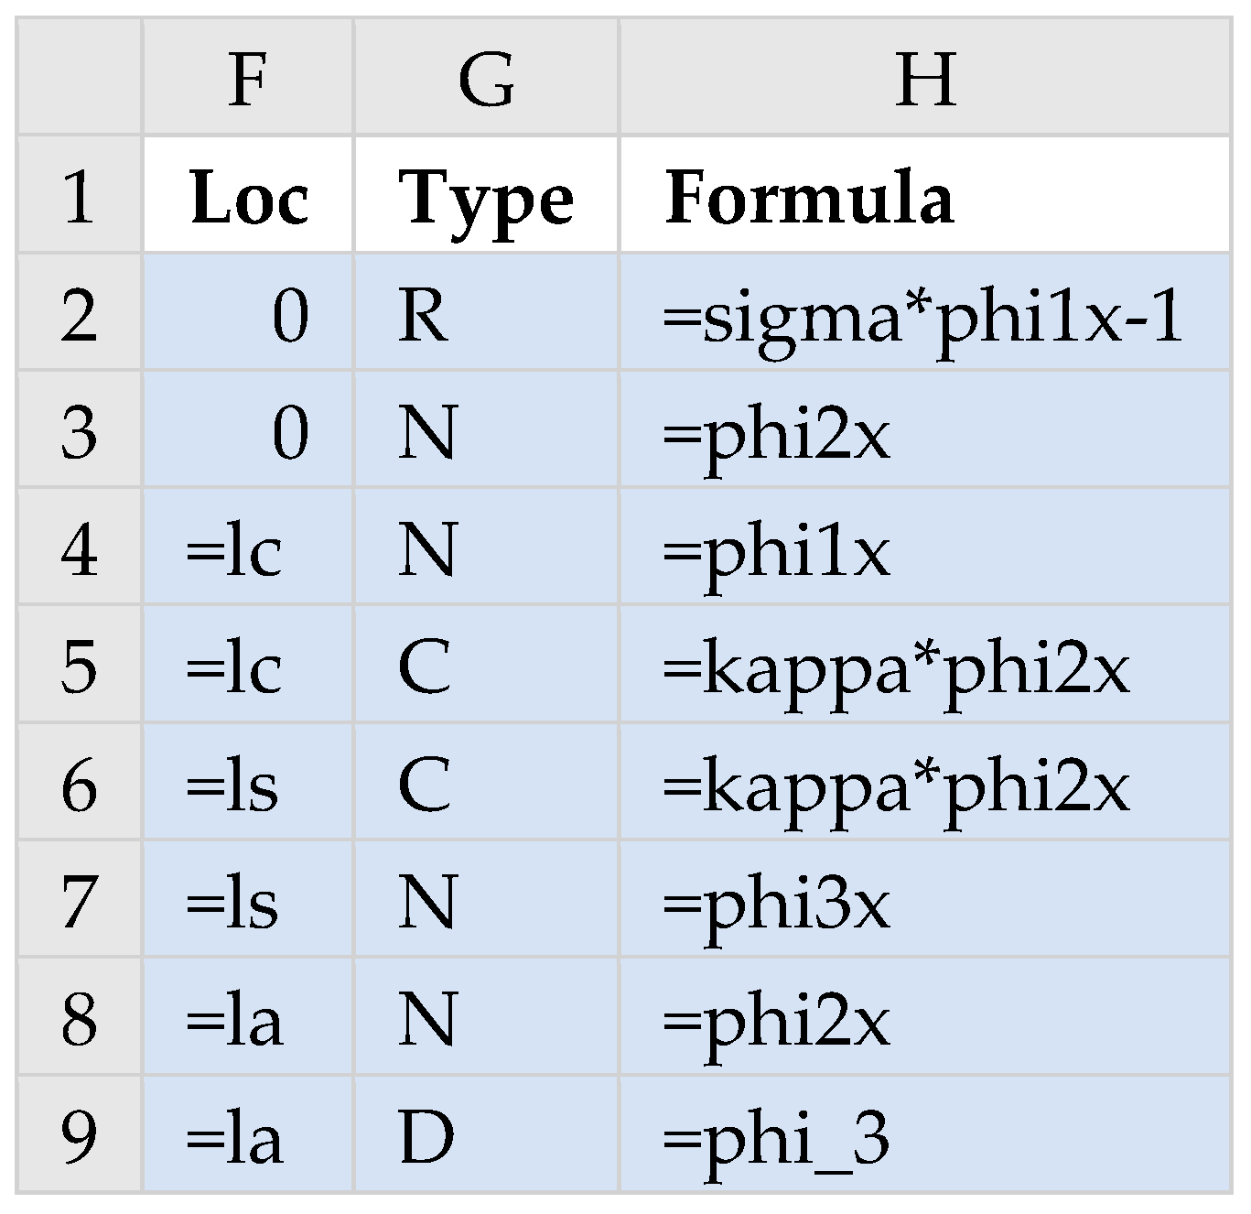Click the =ls cell in row 7

248,902
